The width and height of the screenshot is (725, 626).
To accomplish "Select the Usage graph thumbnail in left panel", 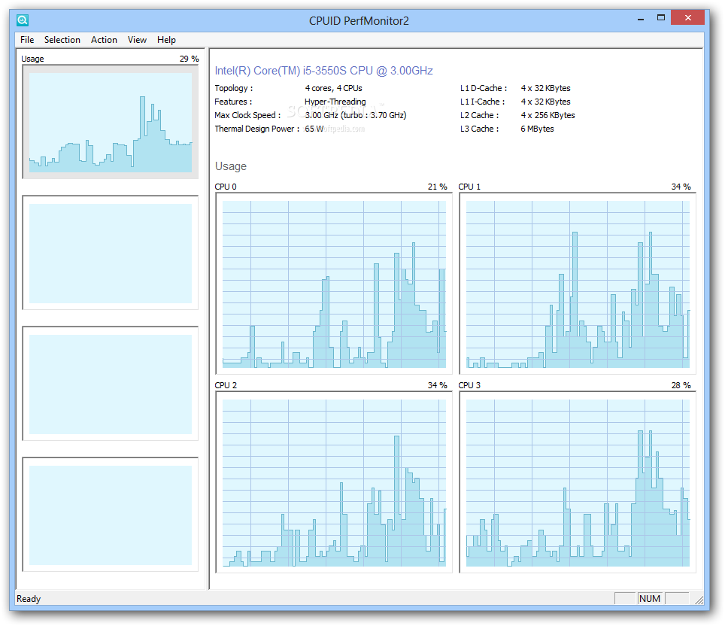I will pyautogui.click(x=111, y=122).
